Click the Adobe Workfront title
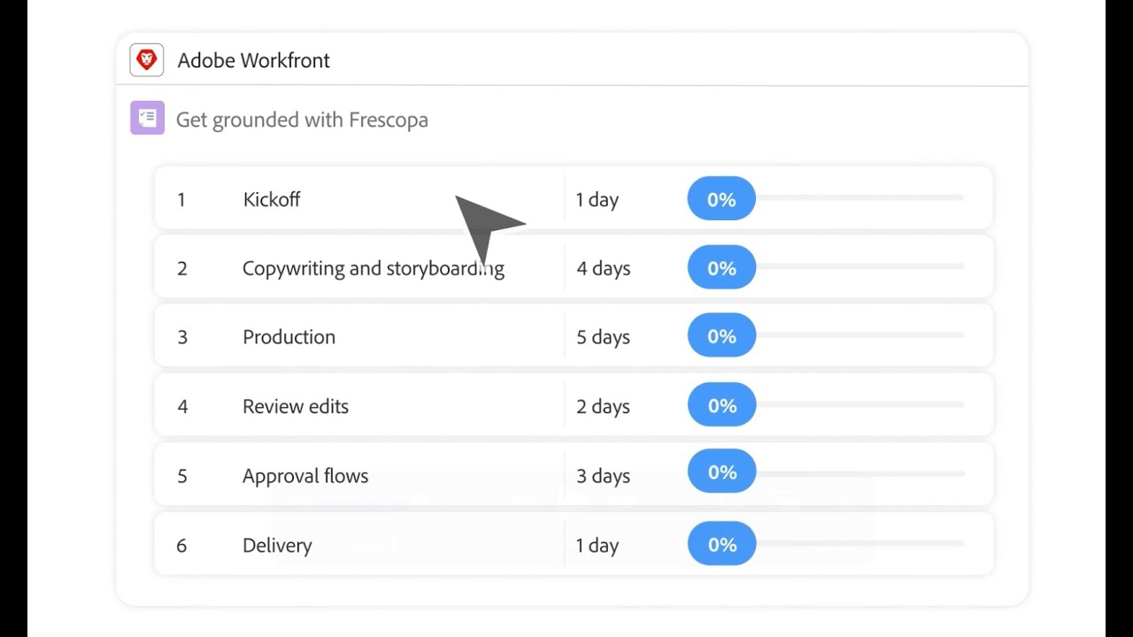 pyautogui.click(x=253, y=60)
